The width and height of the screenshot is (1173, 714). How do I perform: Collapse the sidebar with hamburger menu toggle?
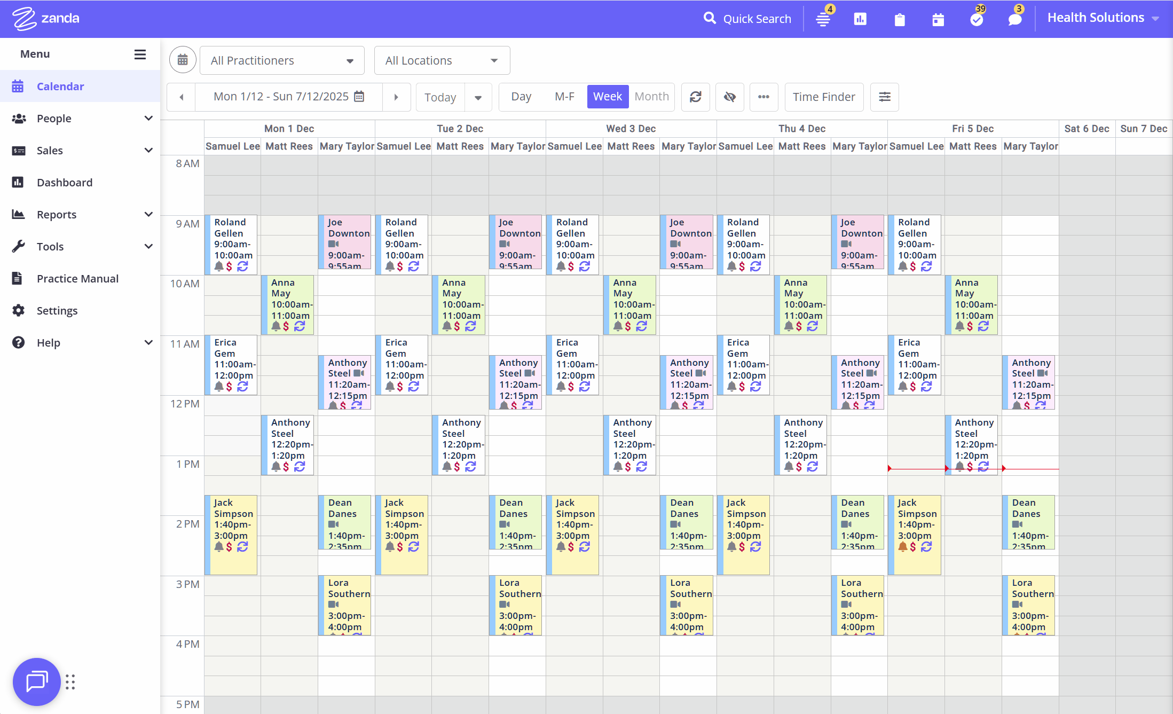(140, 54)
